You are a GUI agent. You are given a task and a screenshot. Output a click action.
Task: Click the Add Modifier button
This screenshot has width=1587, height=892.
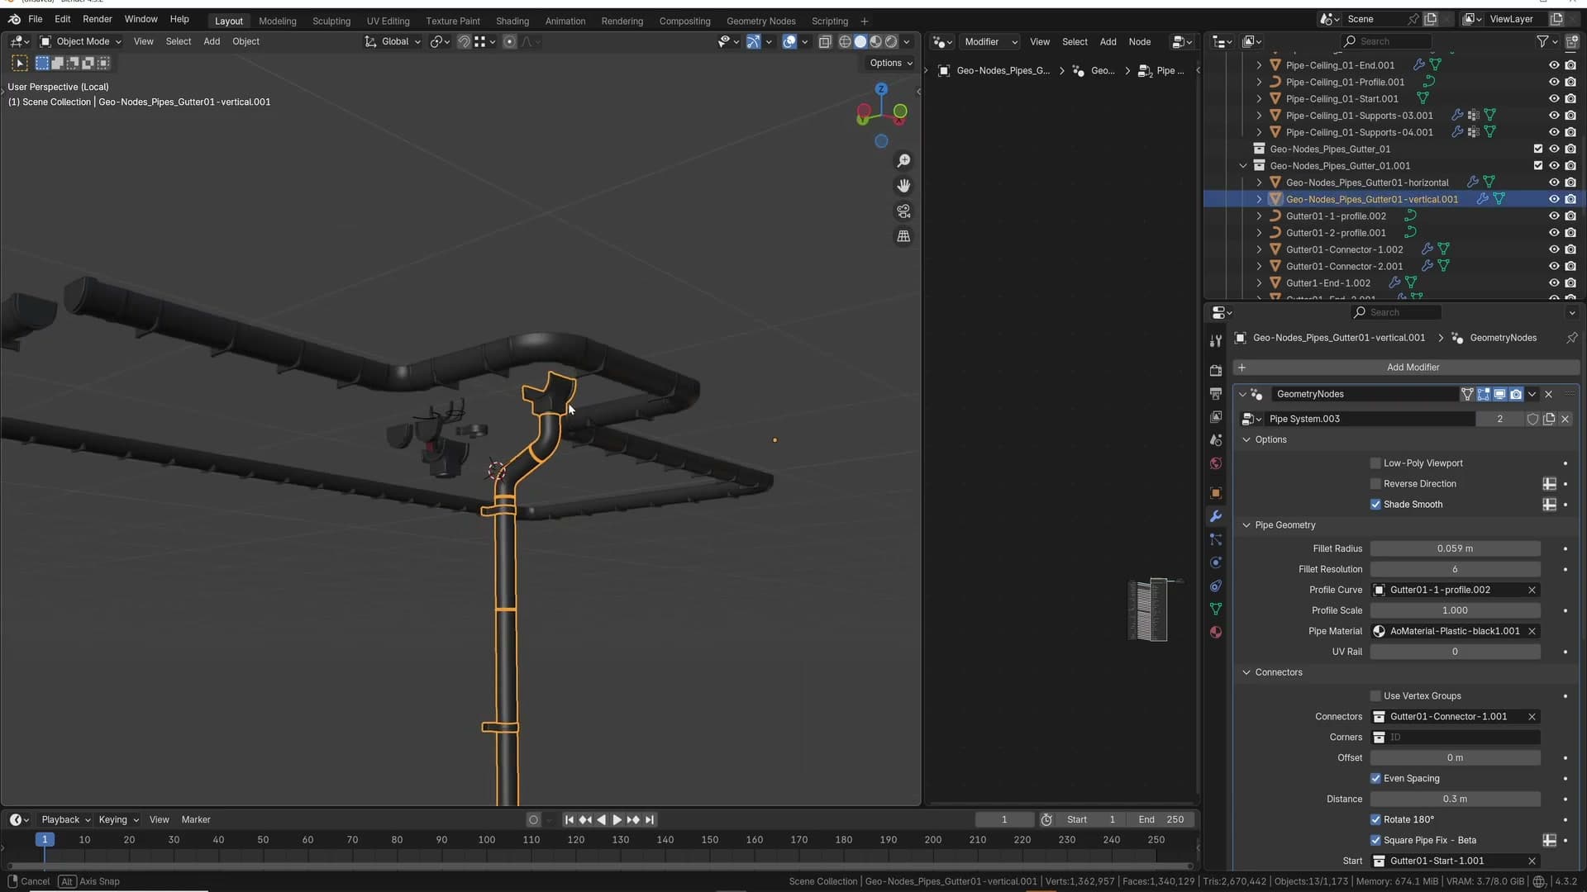click(x=1406, y=368)
